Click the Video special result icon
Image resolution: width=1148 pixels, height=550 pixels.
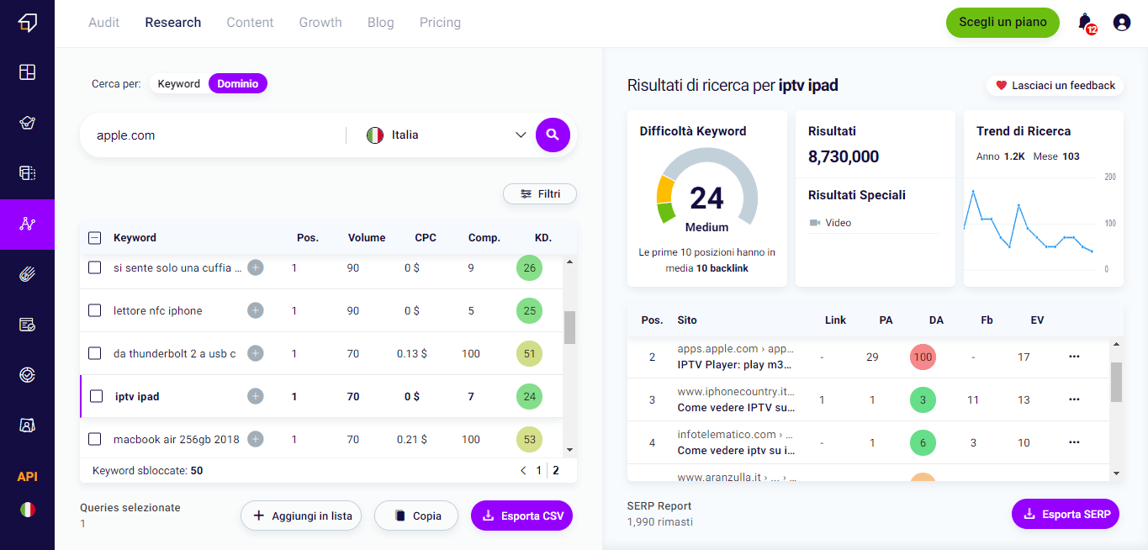[x=814, y=223]
